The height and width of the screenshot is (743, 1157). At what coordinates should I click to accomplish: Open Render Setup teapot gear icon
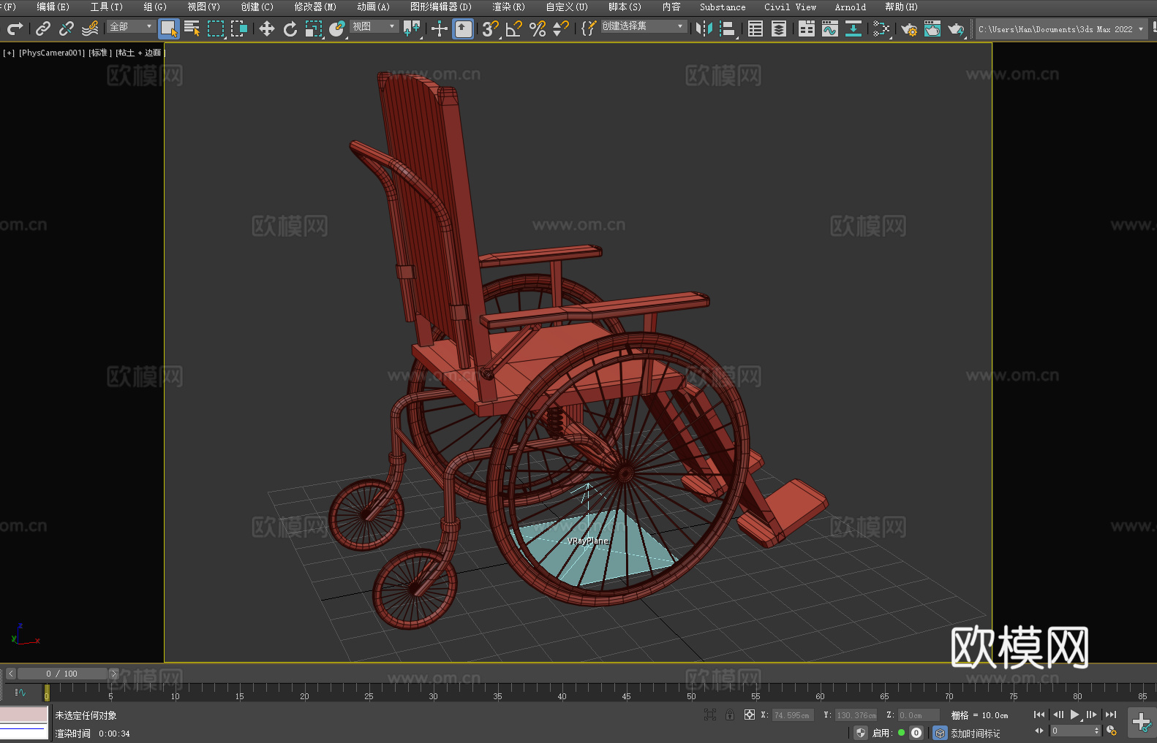(909, 28)
